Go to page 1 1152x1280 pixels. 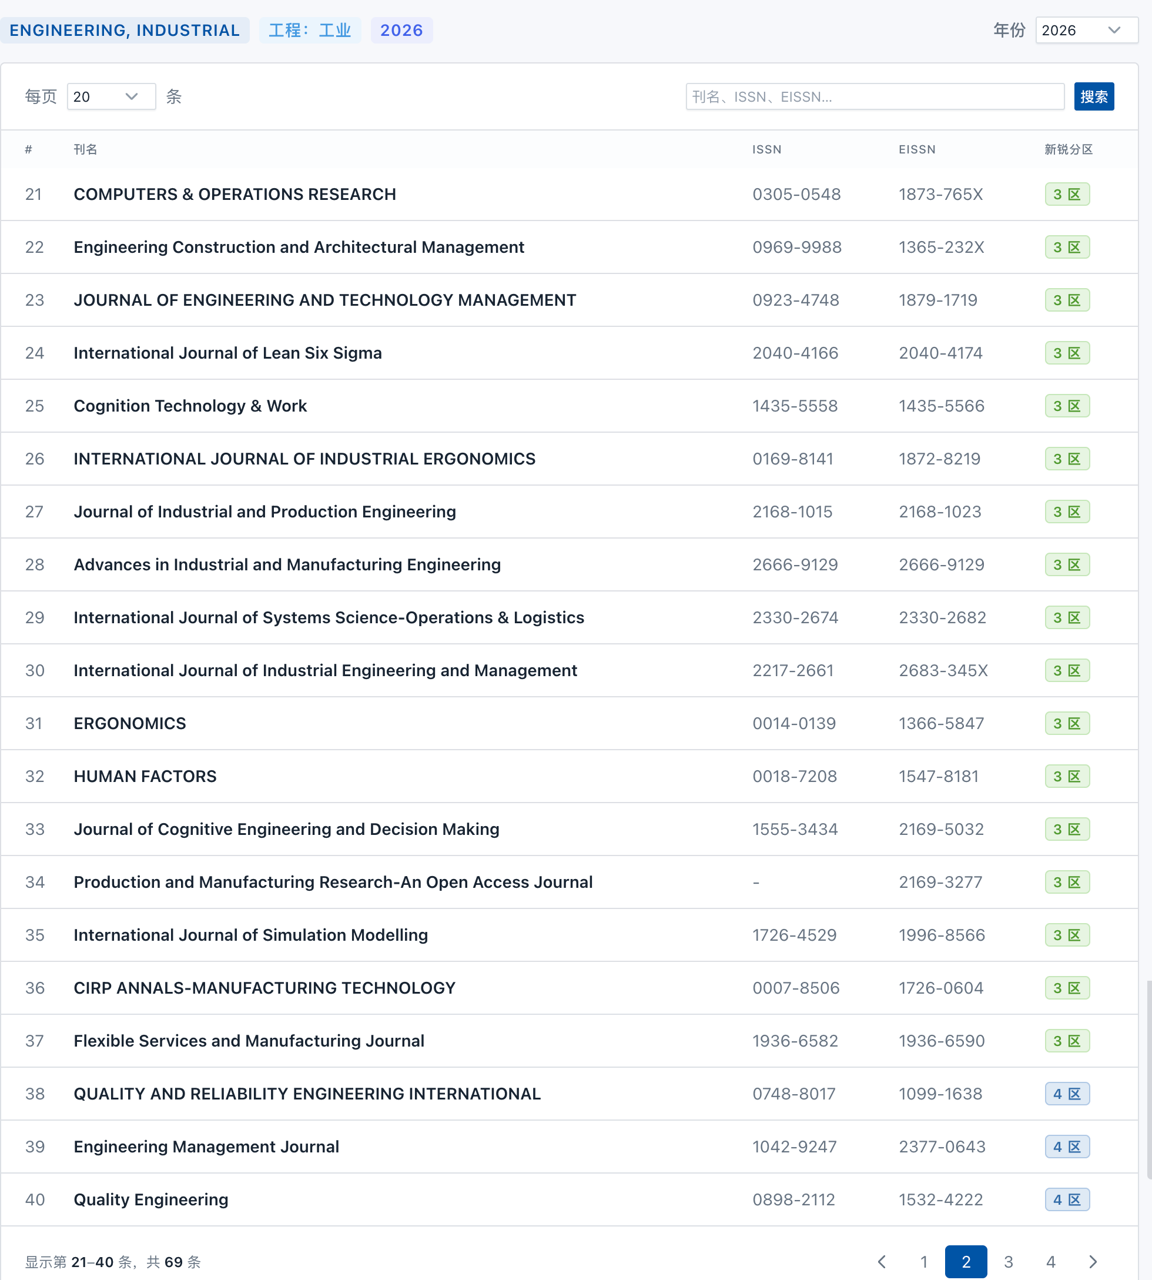[x=924, y=1262]
